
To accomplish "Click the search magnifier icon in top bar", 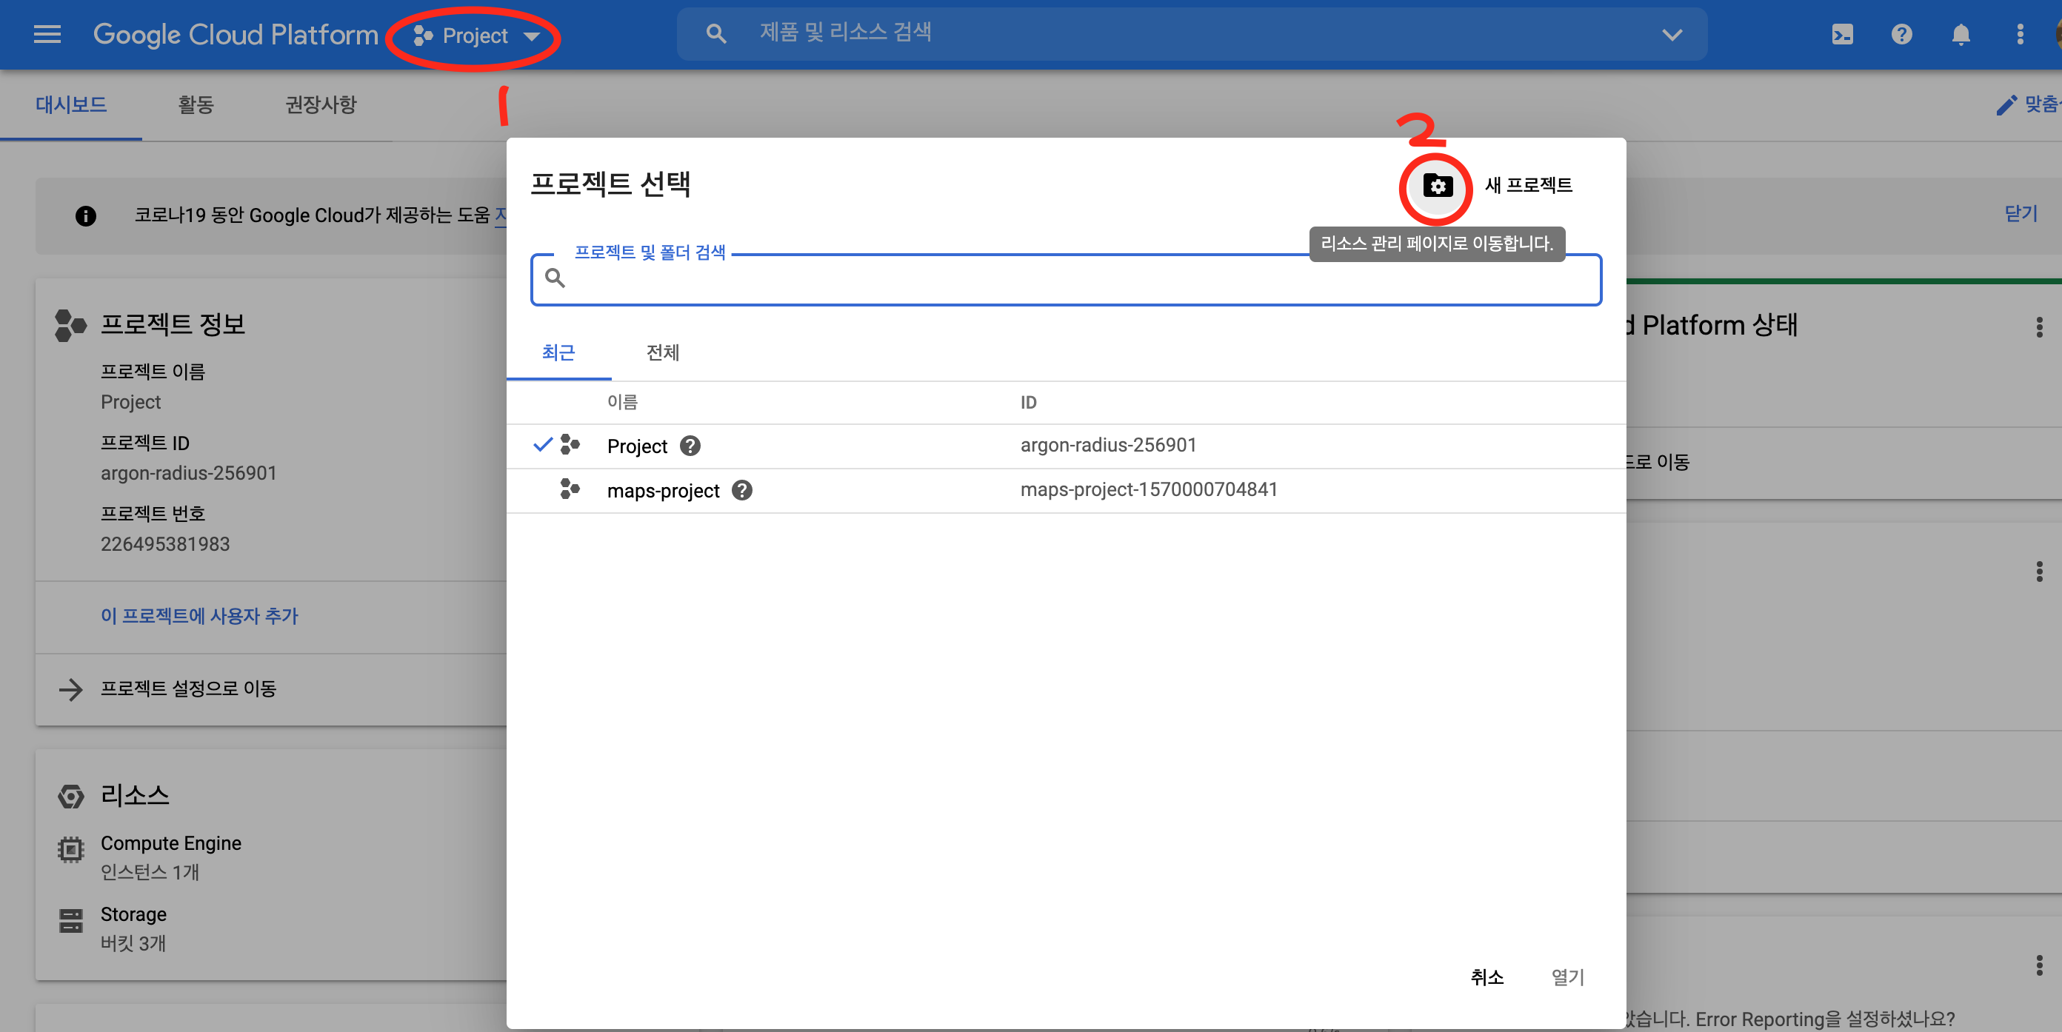I will pos(715,34).
